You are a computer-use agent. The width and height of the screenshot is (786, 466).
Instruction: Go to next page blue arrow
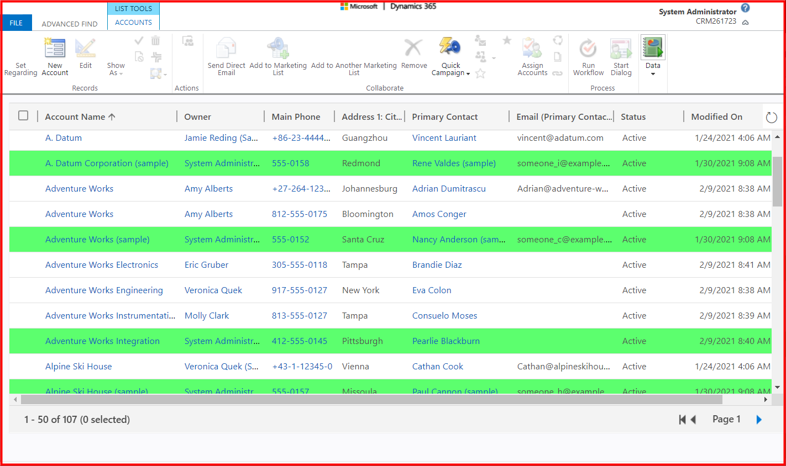click(x=759, y=420)
